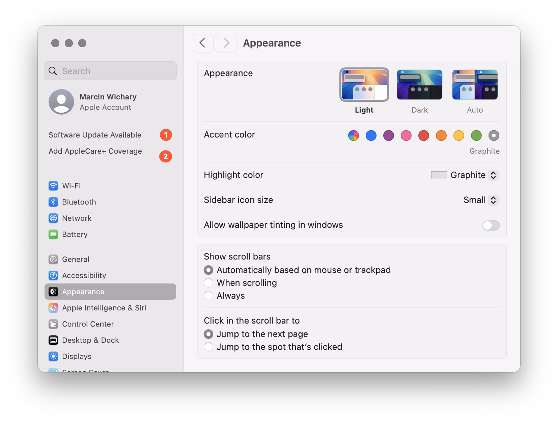This screenshot has height=422, width=558.
Task: Open Battery settings icon
Action: click(53, 234)
